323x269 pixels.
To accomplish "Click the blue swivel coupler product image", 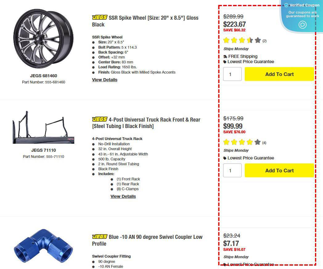I will 43,246.
